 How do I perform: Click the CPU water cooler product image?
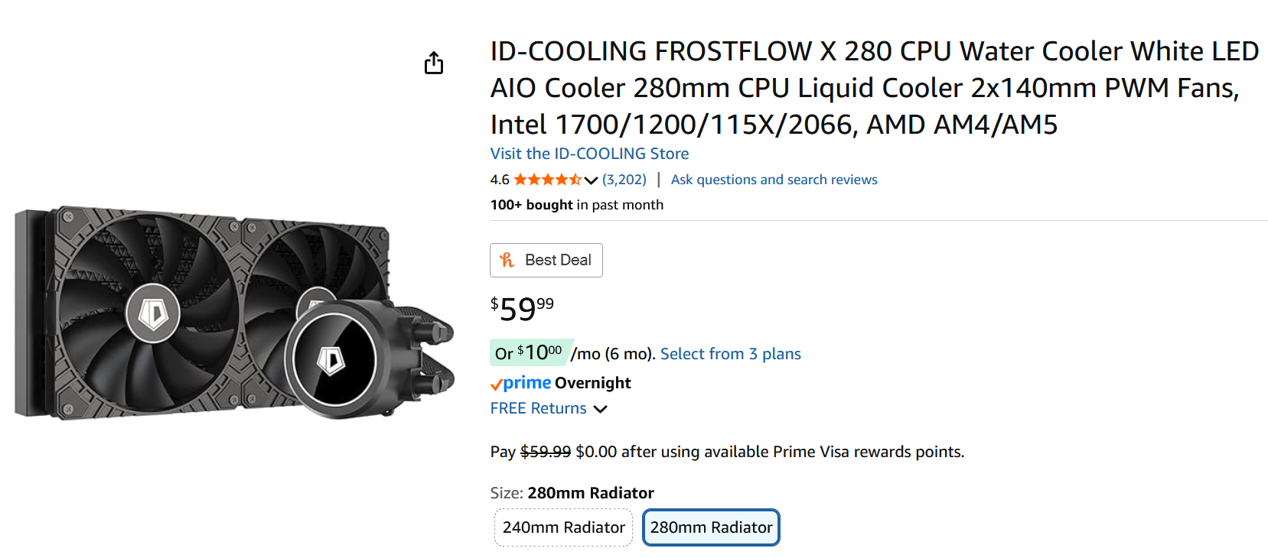point(233,312)
